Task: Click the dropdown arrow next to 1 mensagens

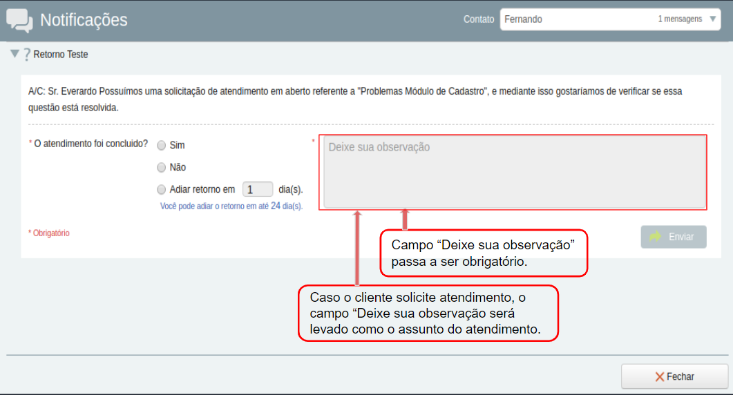Action: (712, 19)
